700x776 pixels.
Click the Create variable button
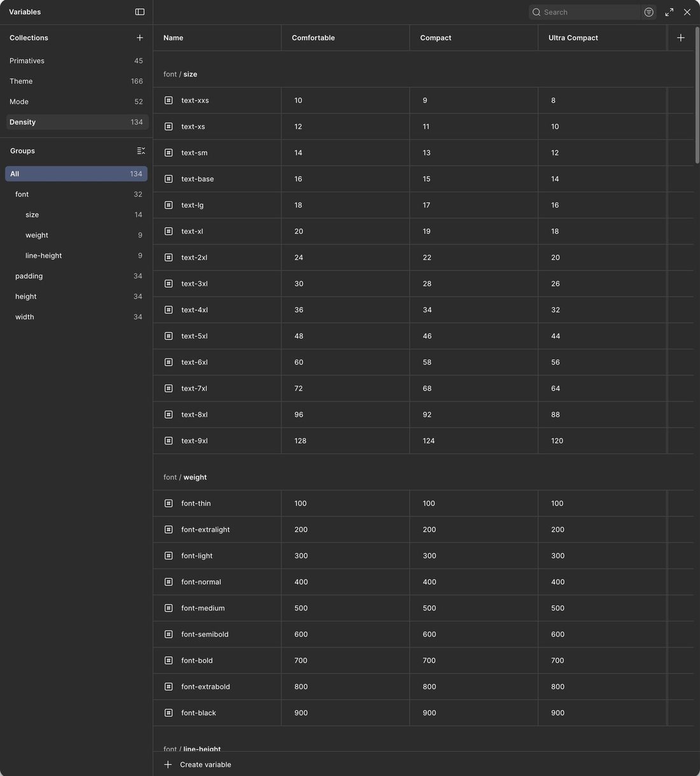(x=197, y=765)
